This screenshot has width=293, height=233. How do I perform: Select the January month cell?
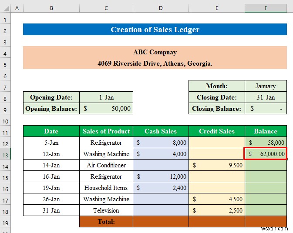point(266,86)
